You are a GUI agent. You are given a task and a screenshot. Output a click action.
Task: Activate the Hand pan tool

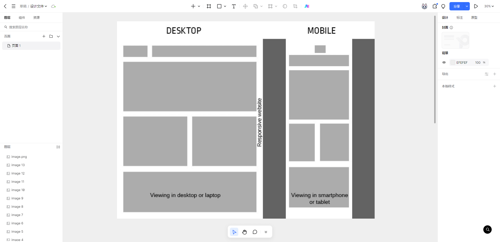[x=244, y=232]
